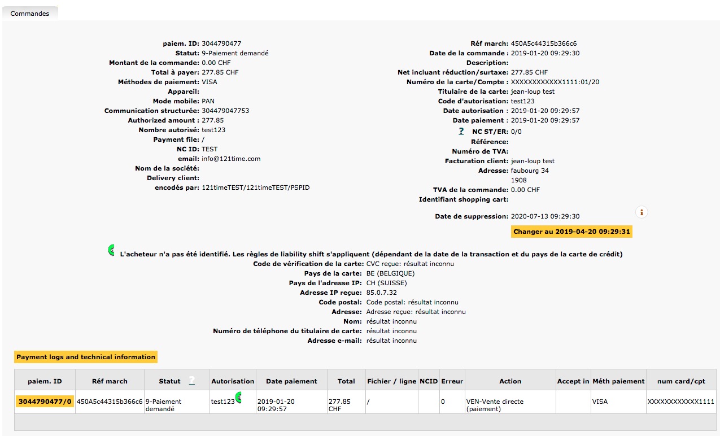The image size is (720, 436).
Task: Click CVC reçue: résultat inconnu text
Action: pos(410,264)
